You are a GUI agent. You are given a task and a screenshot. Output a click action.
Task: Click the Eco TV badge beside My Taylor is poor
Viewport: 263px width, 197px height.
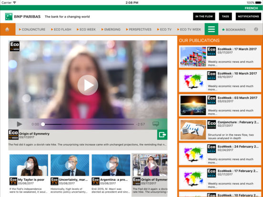pos(13,181)
